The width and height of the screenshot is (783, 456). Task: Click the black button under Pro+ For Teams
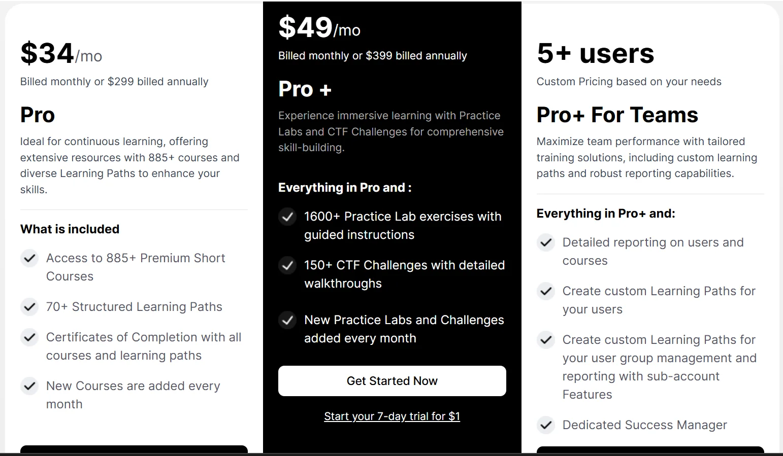pos(650,450)
